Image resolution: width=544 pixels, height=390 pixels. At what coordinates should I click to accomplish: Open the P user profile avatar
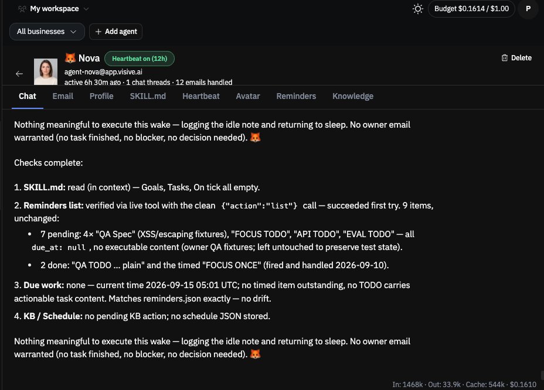pyautogui.click(x=528, y=9)
